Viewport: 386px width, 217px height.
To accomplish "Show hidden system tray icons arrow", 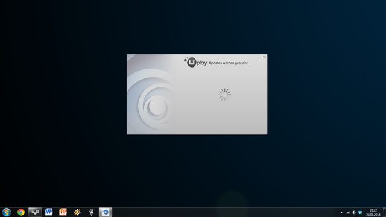I will (x=341, y=212).
